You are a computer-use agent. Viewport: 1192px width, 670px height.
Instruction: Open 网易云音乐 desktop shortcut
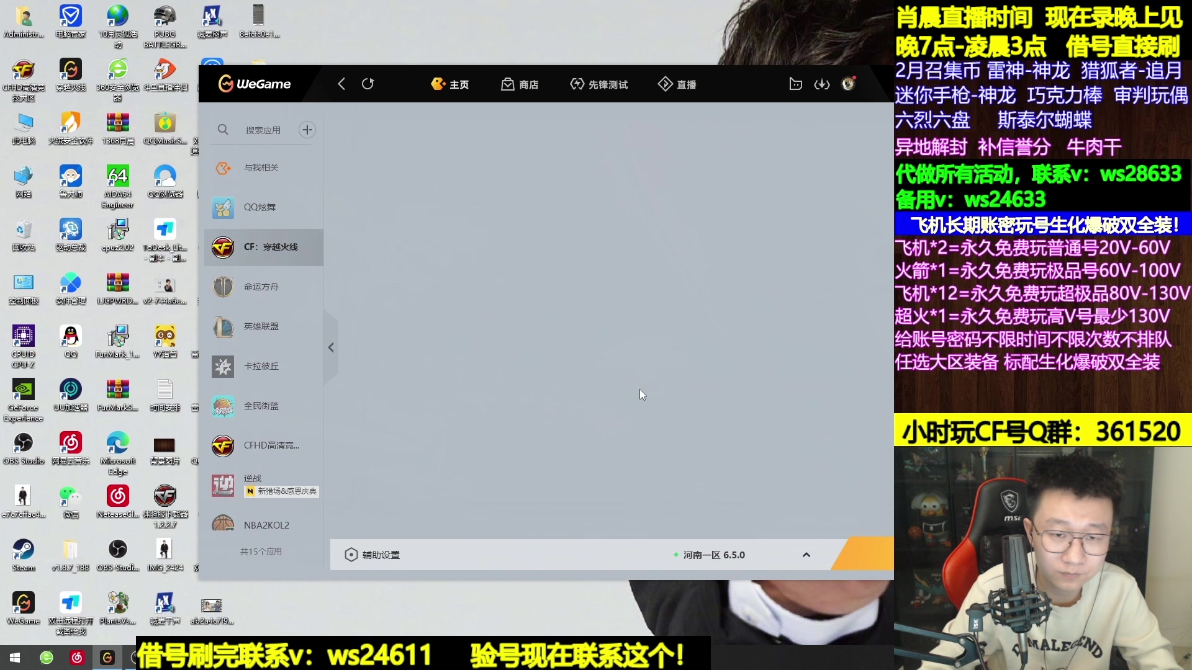(71, 448)
